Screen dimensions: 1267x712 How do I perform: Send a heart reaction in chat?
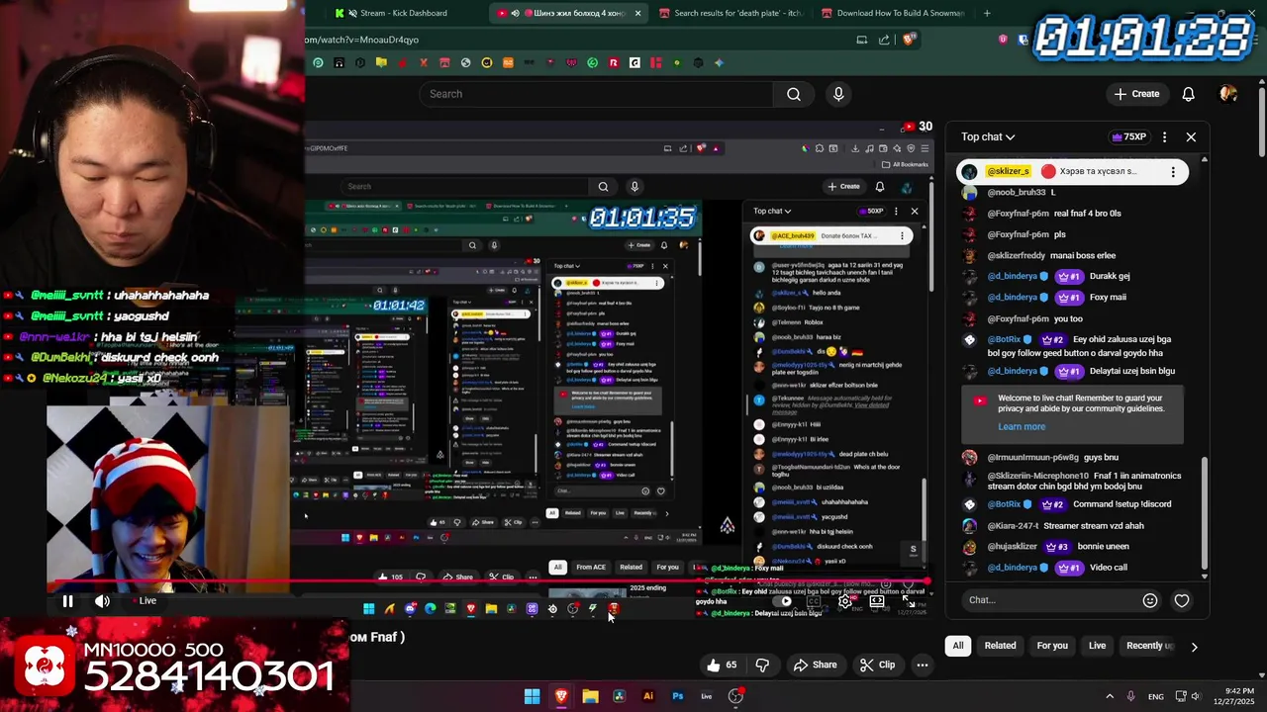(x=1182, y=600)
